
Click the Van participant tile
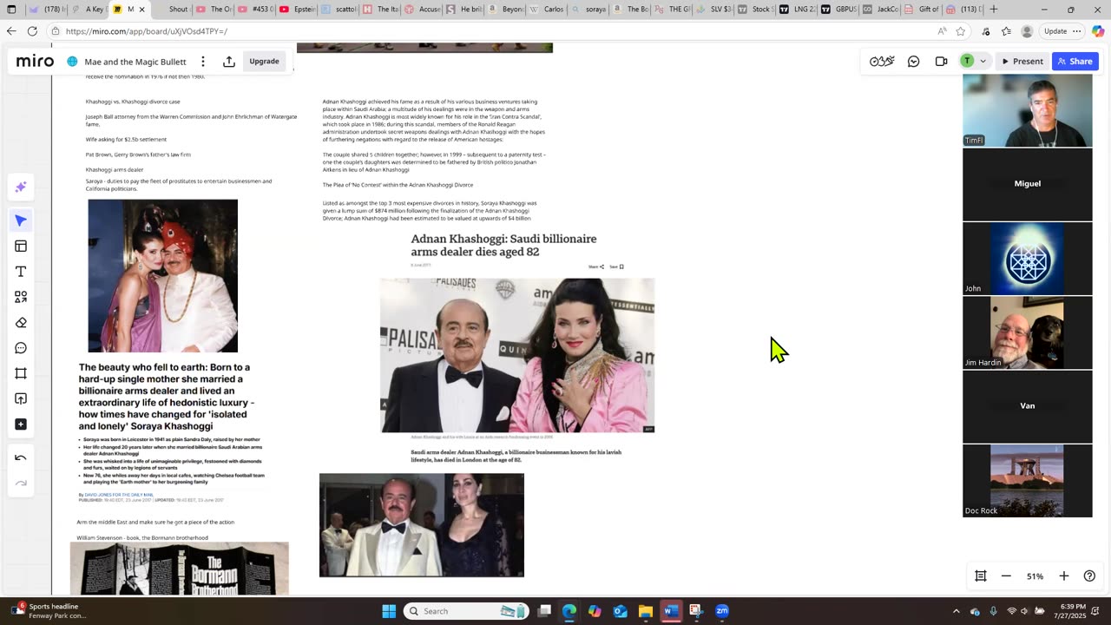1028,406
